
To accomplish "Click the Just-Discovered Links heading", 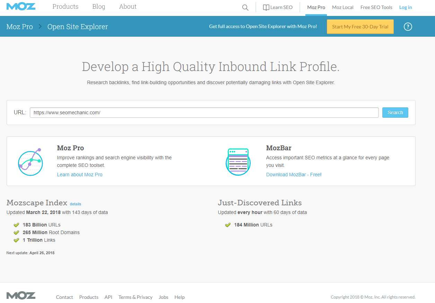I will pyautogui.click(x=260, y=203).
